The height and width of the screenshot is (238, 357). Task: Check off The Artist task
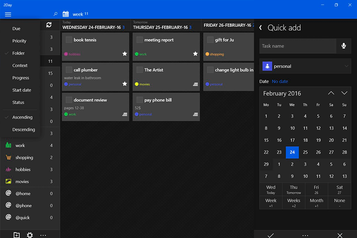139,70
